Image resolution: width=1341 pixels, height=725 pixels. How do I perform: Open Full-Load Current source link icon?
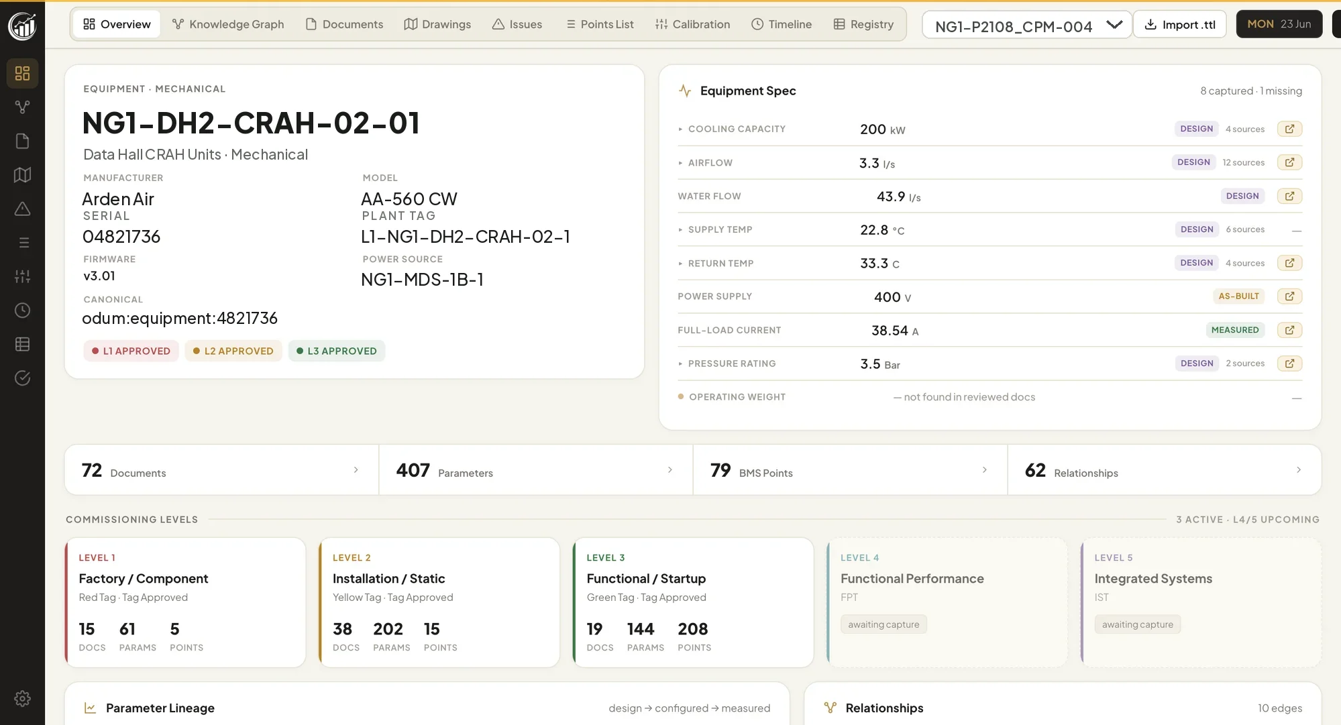[x=1289, y=330]
